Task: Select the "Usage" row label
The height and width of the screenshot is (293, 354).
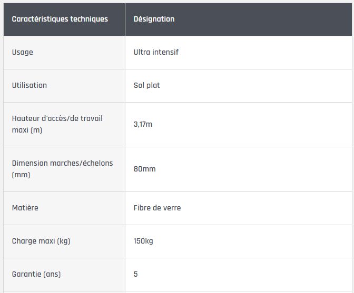Action: pos(22,52)
